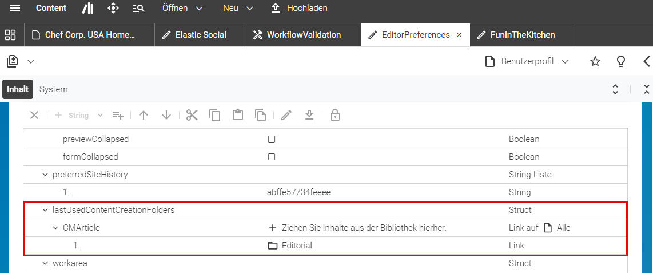Move property down with arrow
The height and width of the screenshot is (273, 653).
click(x=166, y=115)
